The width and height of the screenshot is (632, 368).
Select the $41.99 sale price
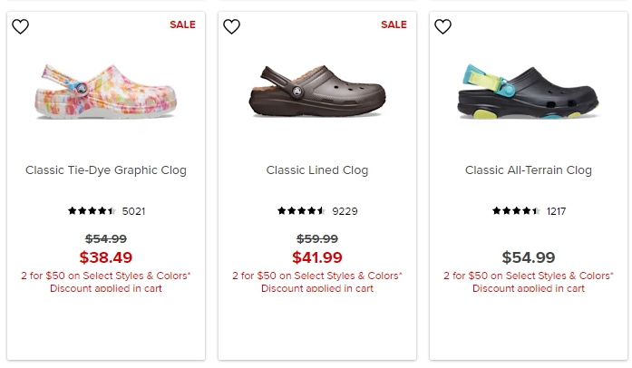pos(317,257)
